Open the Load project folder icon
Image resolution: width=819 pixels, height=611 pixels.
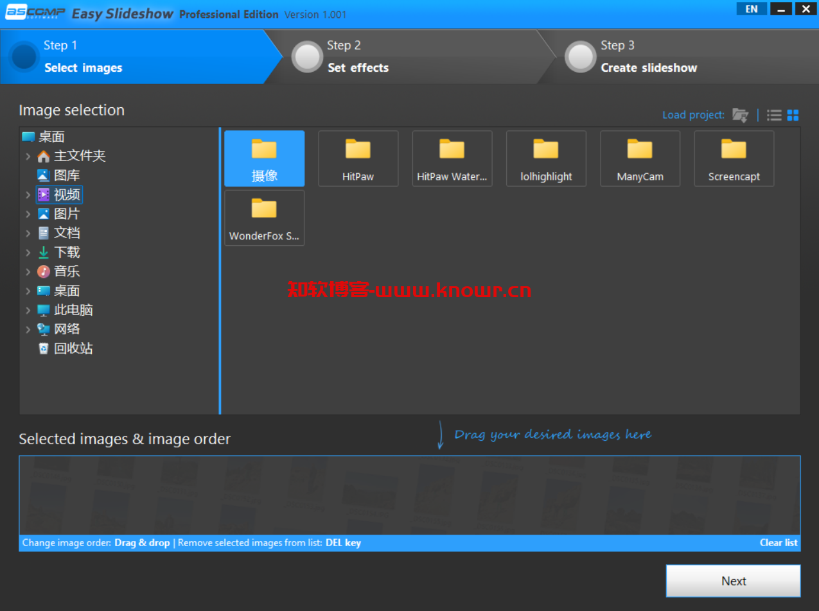click(x=740, y=116)
